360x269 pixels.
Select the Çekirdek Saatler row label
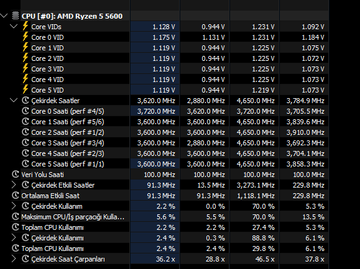coord(55,101)
